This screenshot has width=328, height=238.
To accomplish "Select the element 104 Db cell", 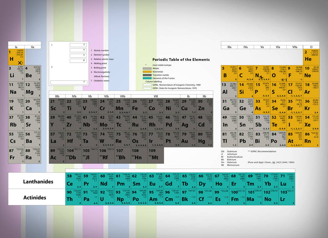I will (73, 156).
